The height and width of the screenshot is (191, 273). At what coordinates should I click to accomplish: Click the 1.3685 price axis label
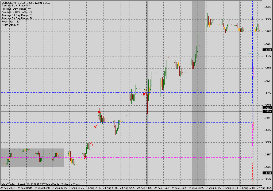point(267,7)
